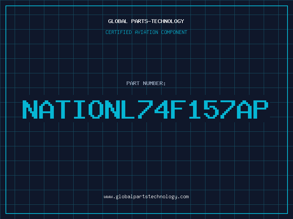Select the part number NATIONL74F157AP

click(145, 109)
